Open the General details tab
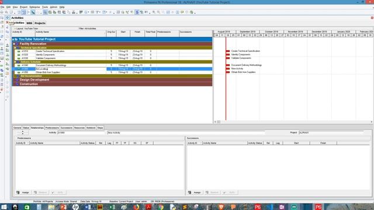This screenshot has height=210, width=374. tap(18, 128)
